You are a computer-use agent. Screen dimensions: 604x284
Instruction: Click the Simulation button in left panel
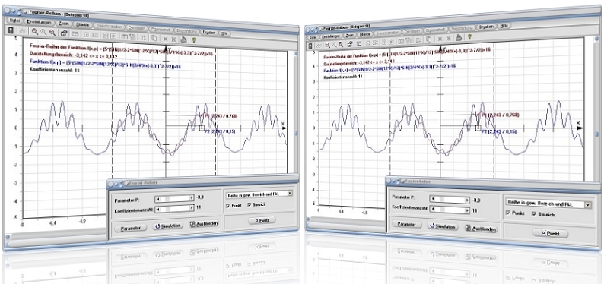pyautogui.click(x=167, y=226)
